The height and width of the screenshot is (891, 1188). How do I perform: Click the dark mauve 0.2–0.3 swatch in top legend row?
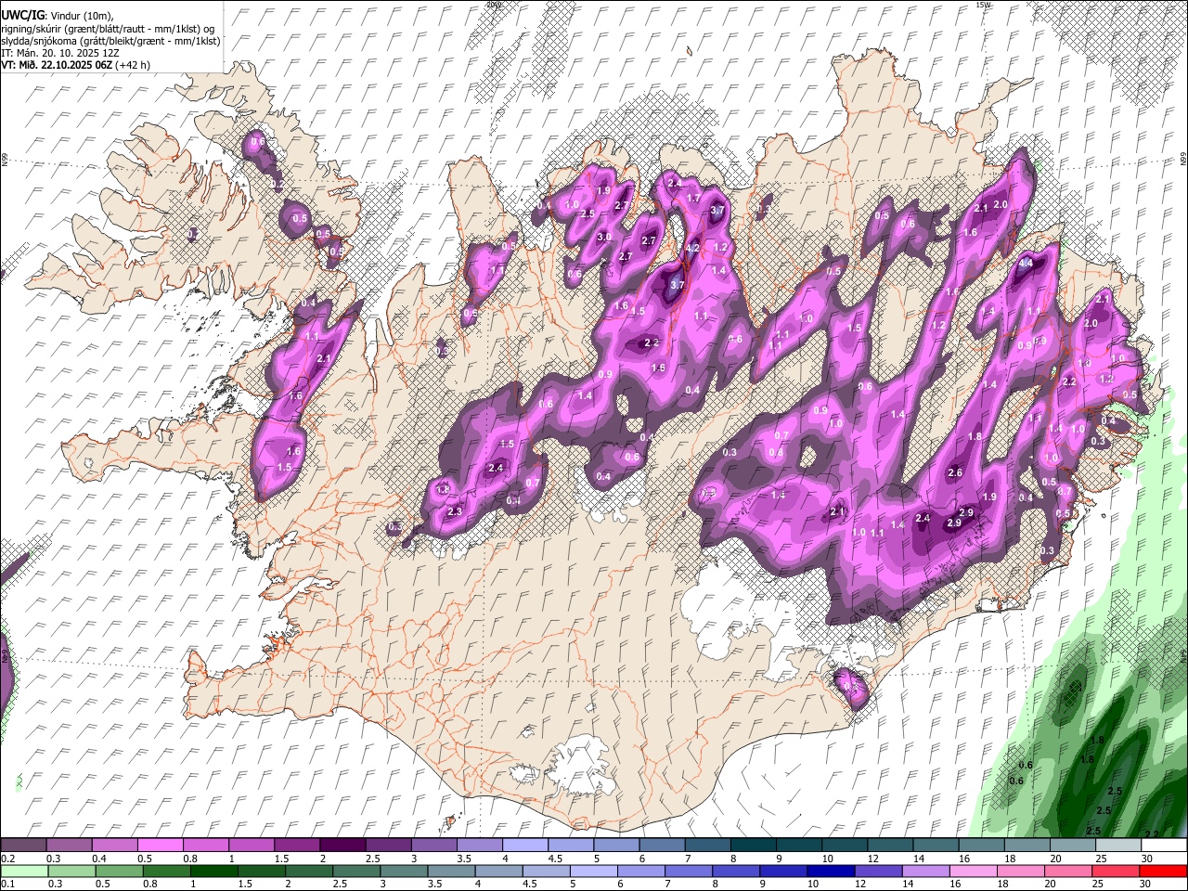point(23,846)
